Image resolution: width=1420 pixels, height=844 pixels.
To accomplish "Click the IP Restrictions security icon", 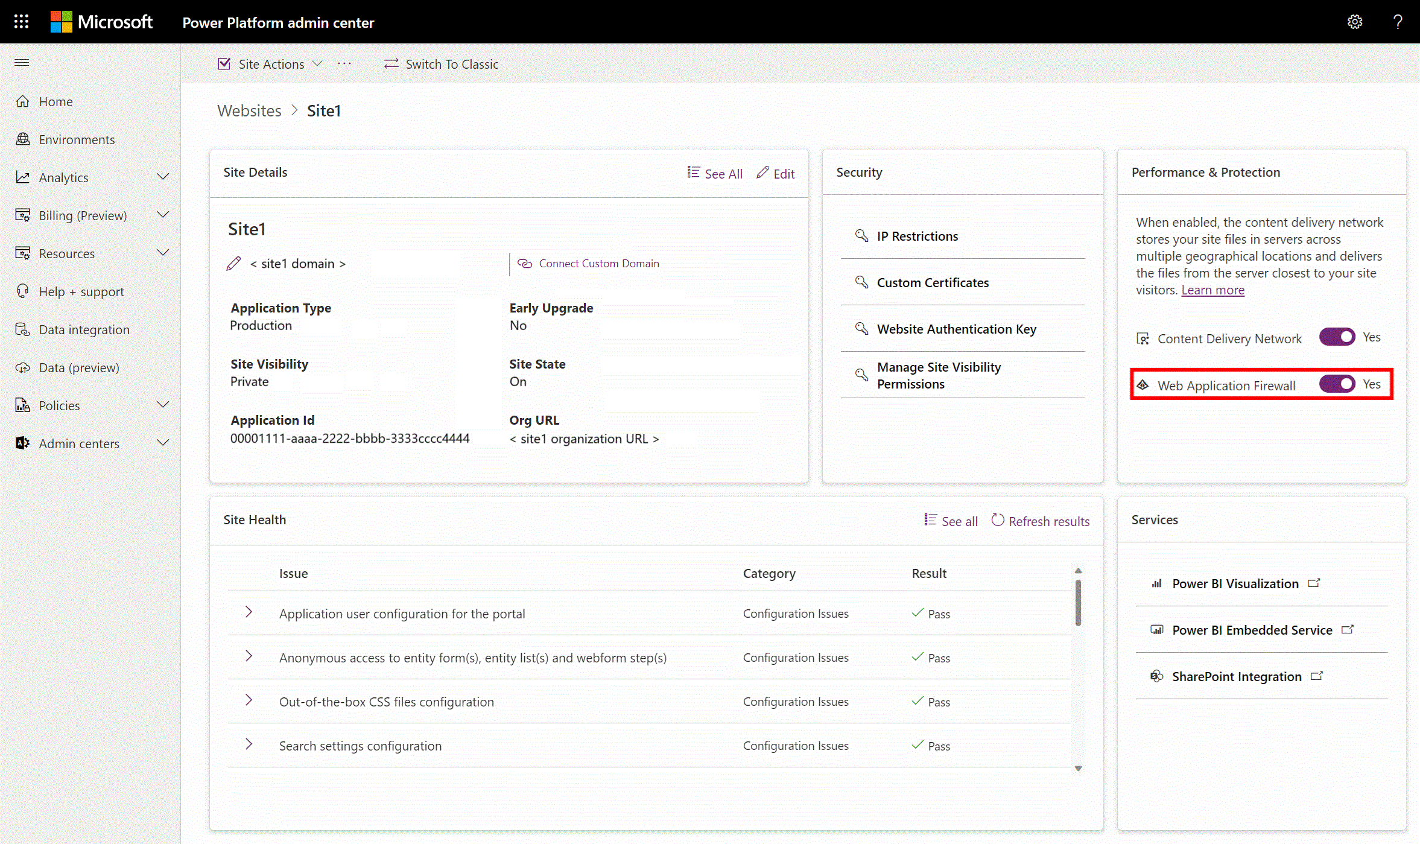I will click(x=861, y=235).
